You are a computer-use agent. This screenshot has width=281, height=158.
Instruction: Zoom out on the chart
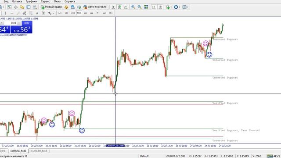click(x=140, y=7)
